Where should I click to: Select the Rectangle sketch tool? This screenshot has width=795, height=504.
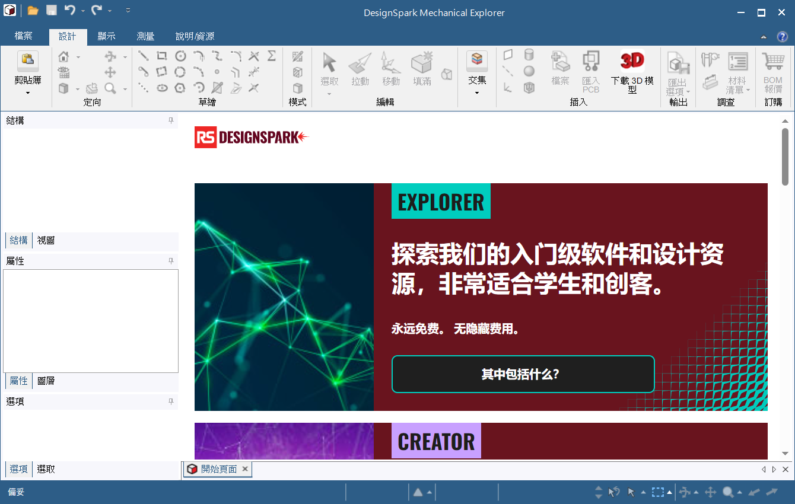coord(161,56)
